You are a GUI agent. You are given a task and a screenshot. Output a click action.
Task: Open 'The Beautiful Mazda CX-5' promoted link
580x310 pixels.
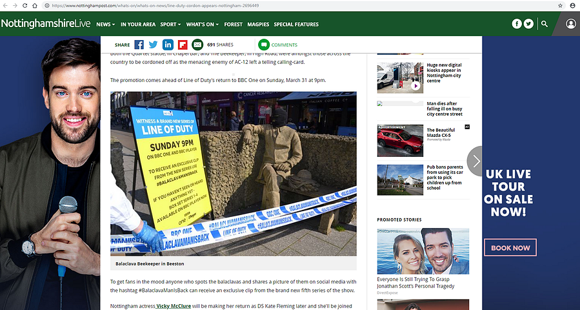[441, 132]
